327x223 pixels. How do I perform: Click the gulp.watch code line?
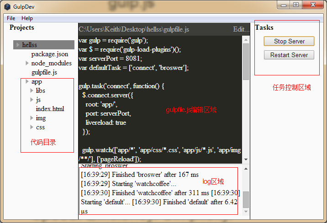(160, 154)
